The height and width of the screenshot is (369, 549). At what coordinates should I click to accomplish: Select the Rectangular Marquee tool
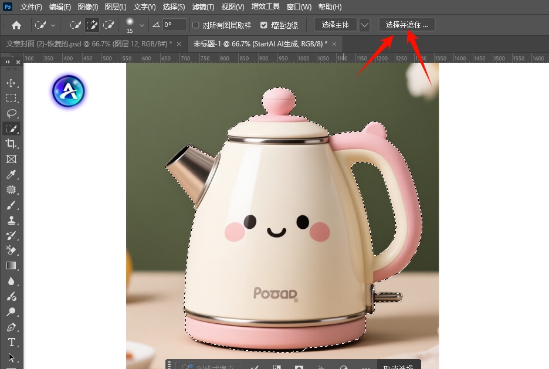(x=11, y=98)
